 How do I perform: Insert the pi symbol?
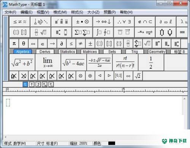pos(14,44)
